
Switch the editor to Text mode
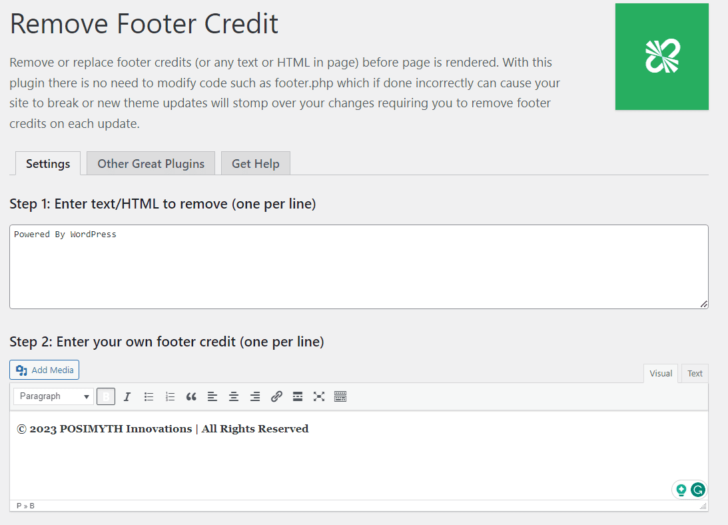click(x=695, y=373)
